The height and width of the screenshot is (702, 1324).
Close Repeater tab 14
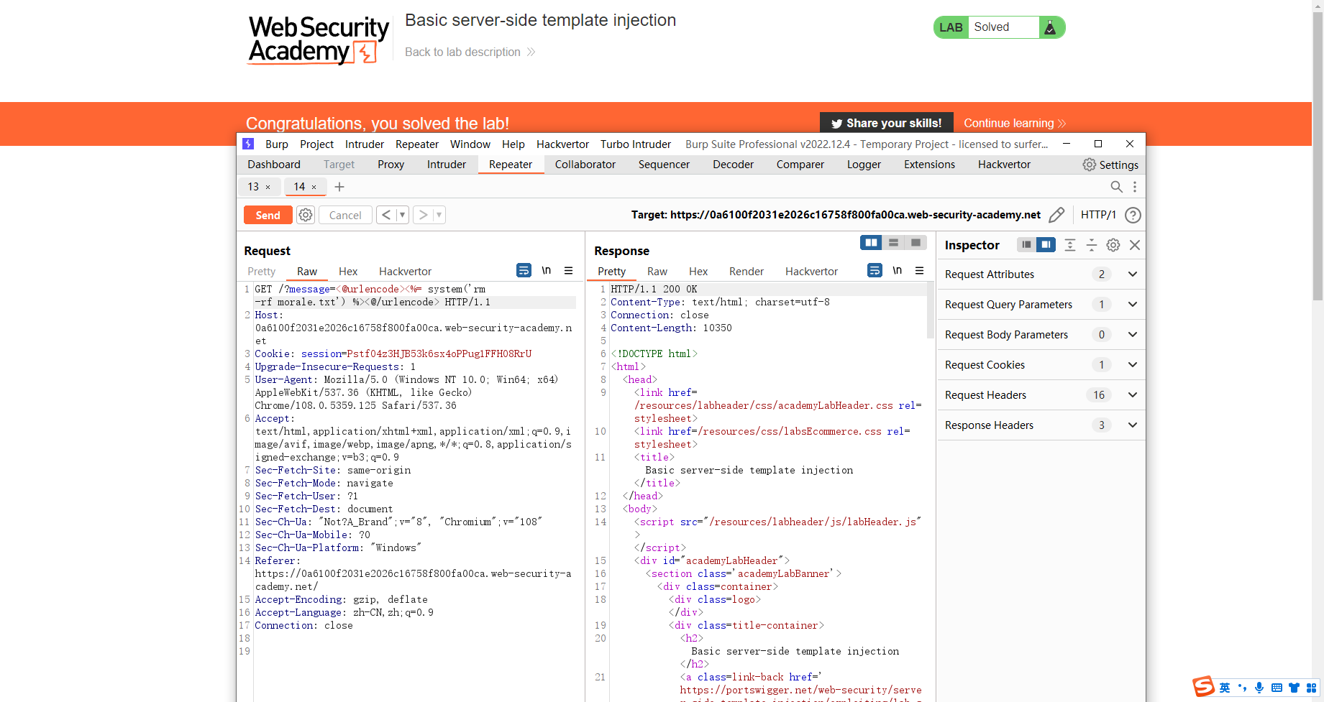[x=314, y=187]
